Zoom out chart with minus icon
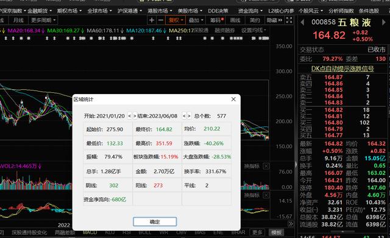390x238 pixels. (x=161, y=20)
